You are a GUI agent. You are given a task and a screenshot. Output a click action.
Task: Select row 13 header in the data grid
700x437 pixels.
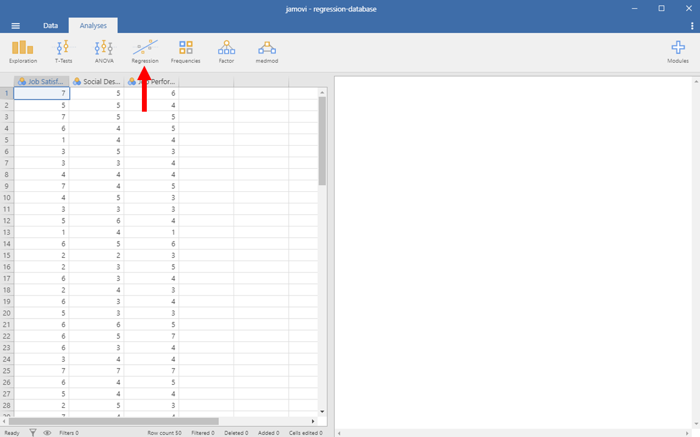[x=7, y=232]
